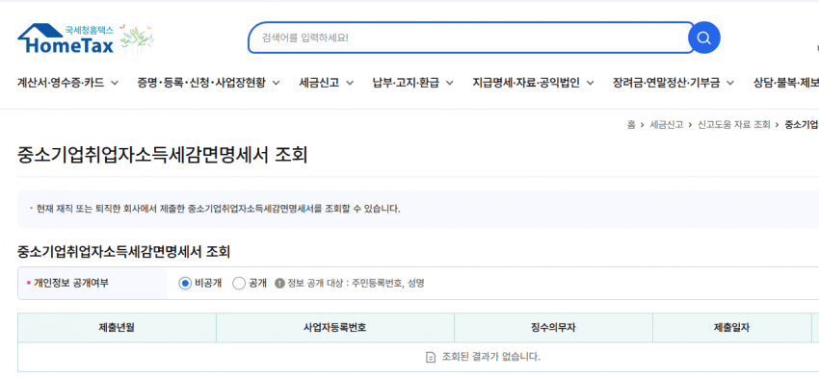The height and width of the screenshot is (377, 819).
Task: Expand the chevron next to 지급명세·자료·공익법인
Action: [591, 83]
